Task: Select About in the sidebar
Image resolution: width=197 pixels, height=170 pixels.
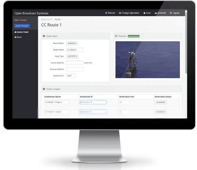Action: pos(18,37)
